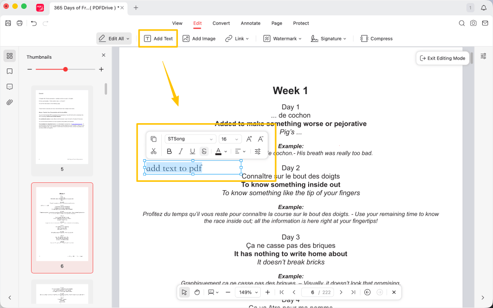Screen dimensions: 493x308
Task: Open the 149% zoom level dropdown
Action: pos(248,292)
